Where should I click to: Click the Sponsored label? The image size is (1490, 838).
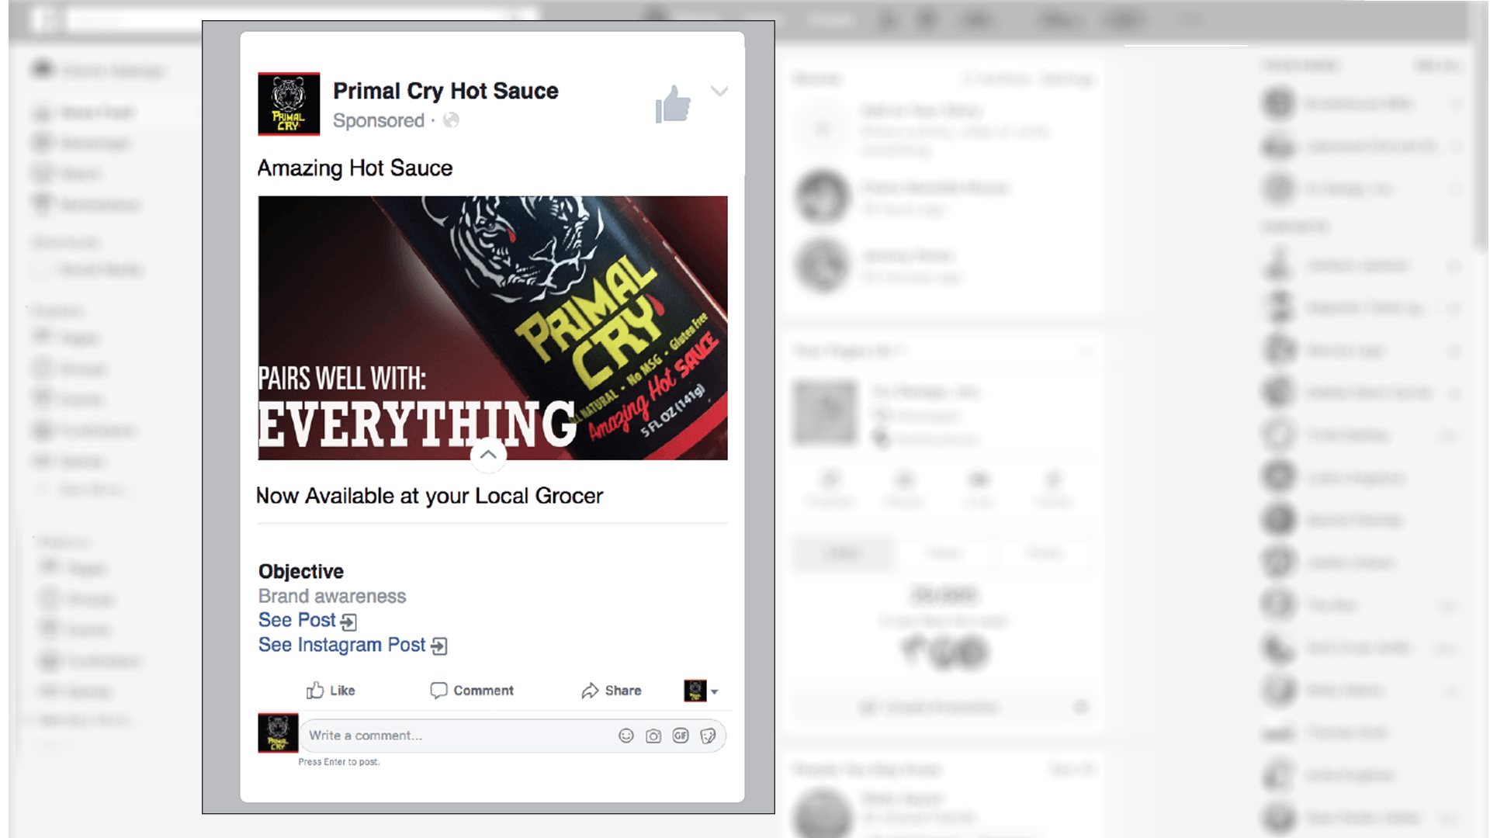coord(379,120)
